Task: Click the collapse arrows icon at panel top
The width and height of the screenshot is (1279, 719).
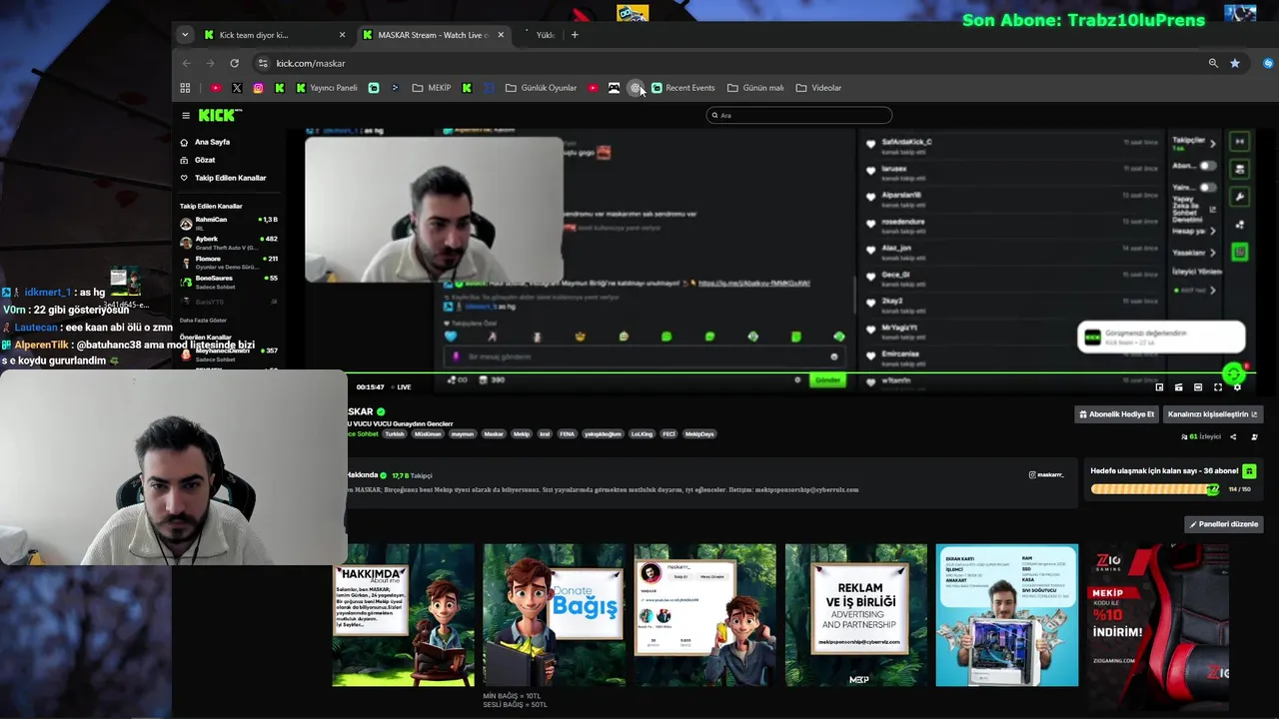Action: [x=1240, y=142]
